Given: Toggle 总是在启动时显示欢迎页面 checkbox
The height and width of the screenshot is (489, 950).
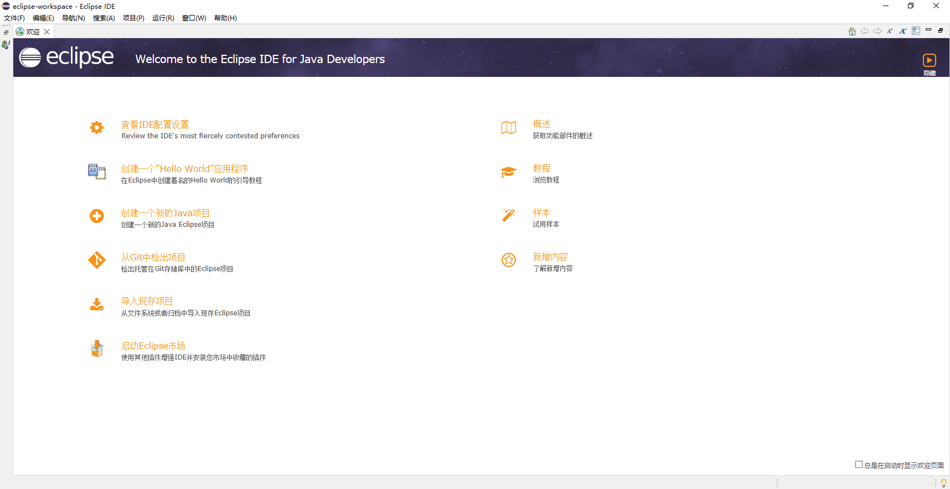Looking at the screenshot, I should point(859,465).
